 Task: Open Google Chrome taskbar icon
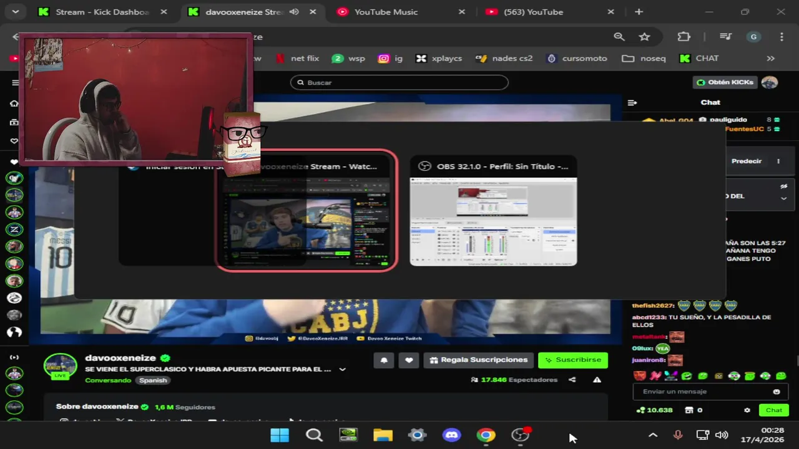[x=486, y=435]
